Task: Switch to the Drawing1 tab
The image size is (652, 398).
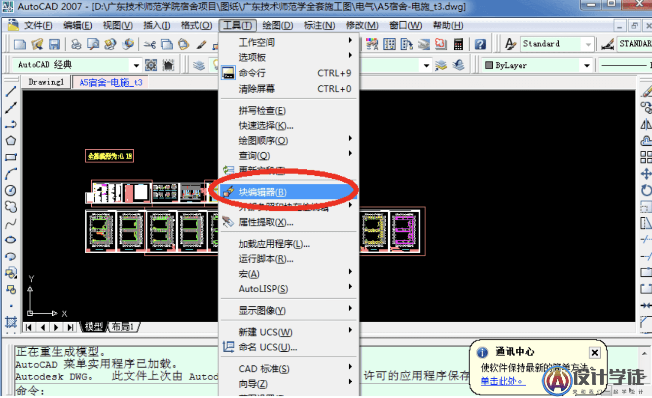Action: coord(46,82)
